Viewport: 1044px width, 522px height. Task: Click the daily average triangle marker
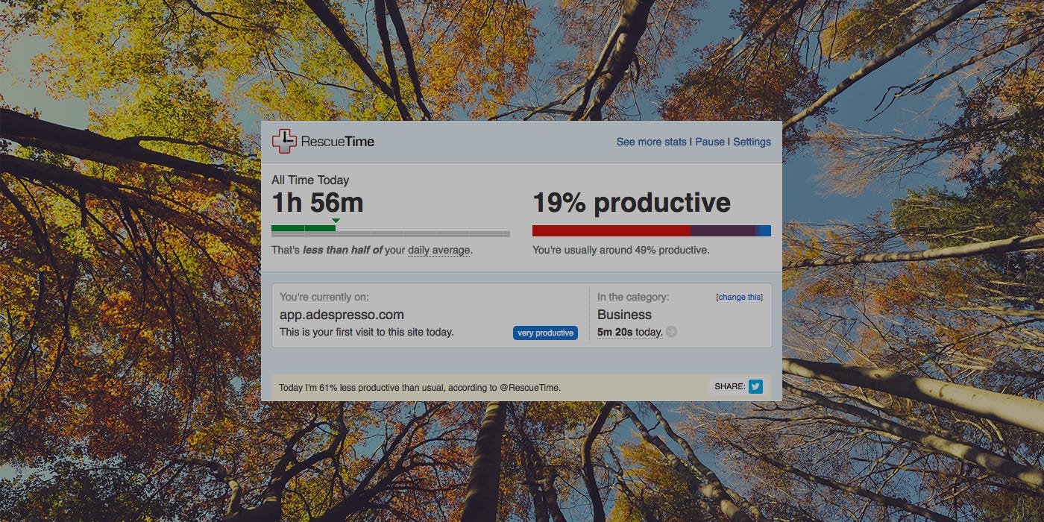click(336, 221)
